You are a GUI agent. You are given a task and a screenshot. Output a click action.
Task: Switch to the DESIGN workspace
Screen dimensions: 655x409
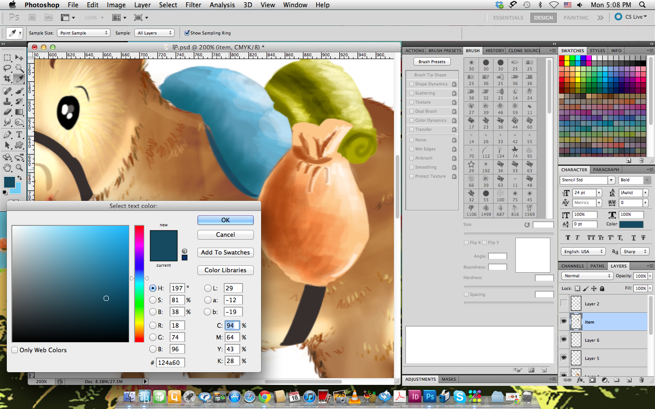pyautogui.click(x=544, y=18)
